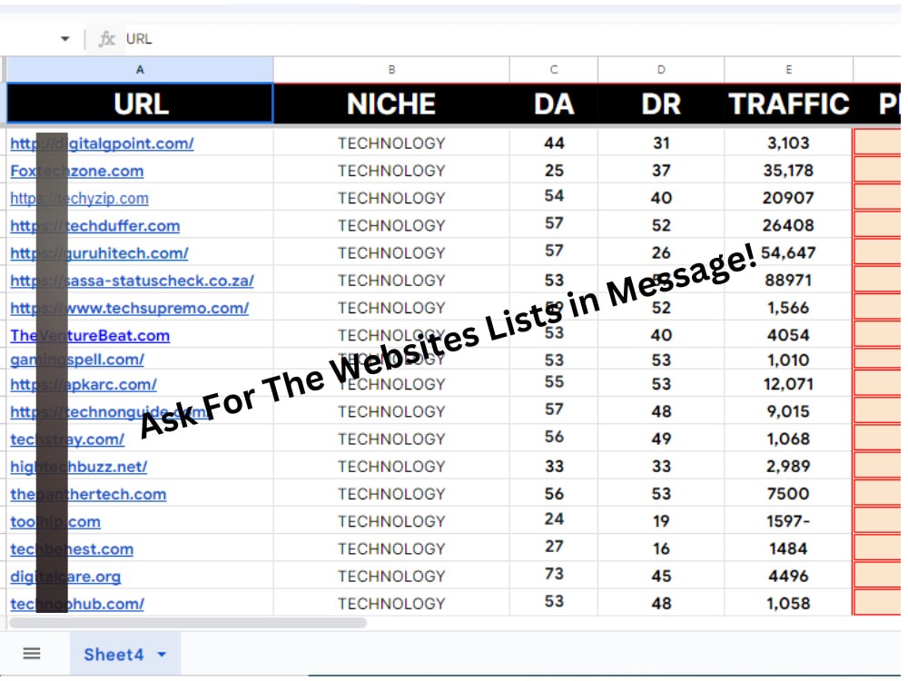This screenshot has height=681, width=908.
Task: Open the www.techsupremo.com link
Action: (130, 308)
